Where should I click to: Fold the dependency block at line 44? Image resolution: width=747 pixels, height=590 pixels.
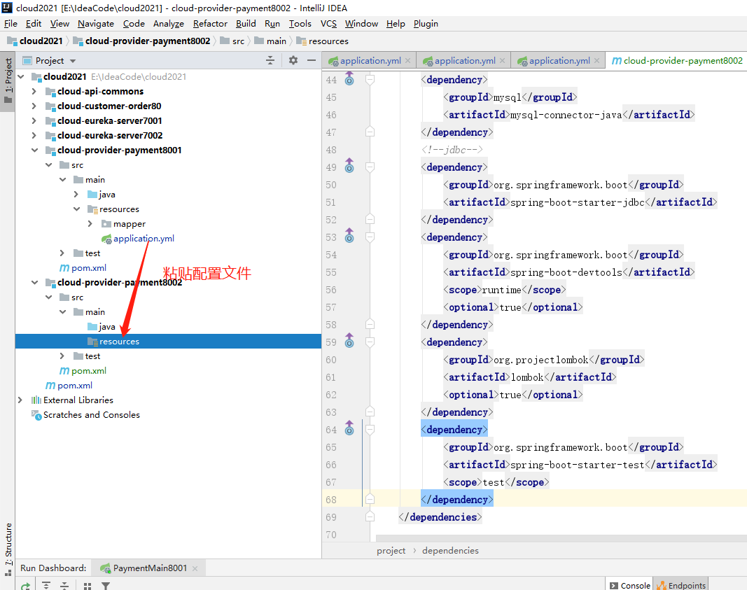370,80
